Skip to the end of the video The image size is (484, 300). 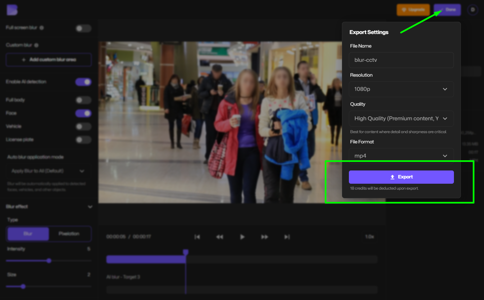click(287, 237)
